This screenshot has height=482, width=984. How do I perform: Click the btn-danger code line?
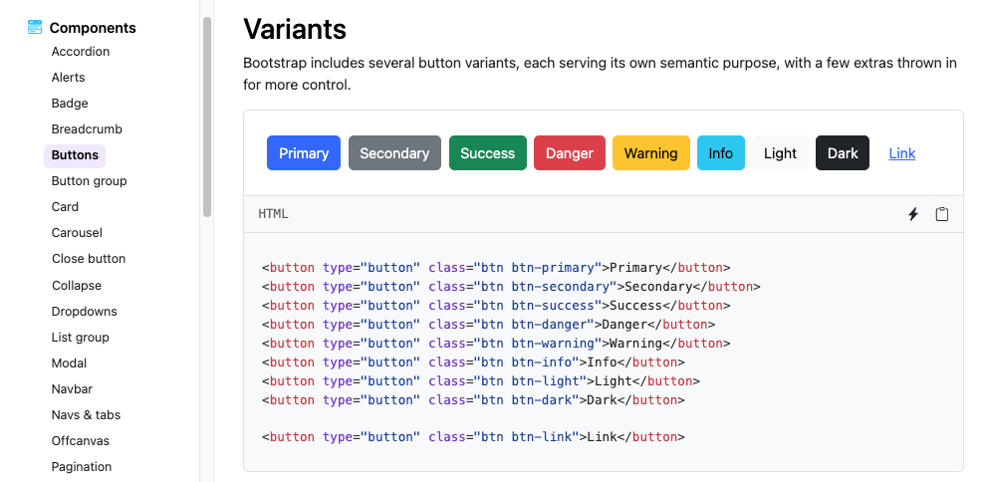[x=488, y=325]
